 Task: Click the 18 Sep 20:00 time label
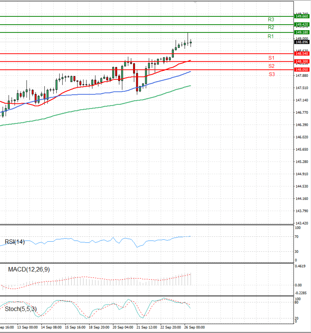(x=99, y=327)
